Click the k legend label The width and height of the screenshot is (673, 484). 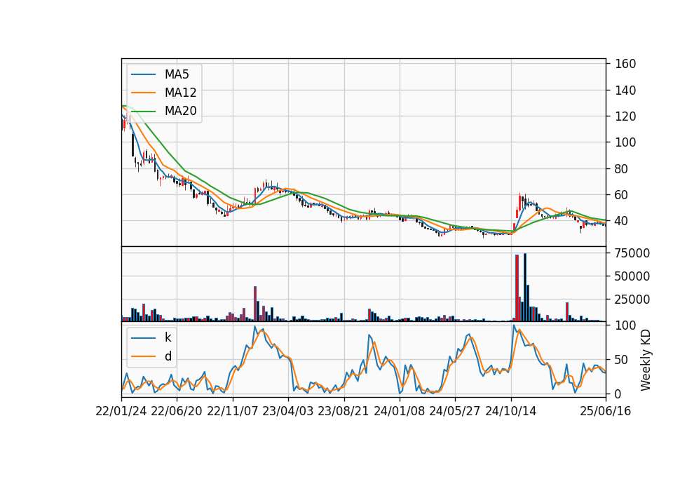click(168, 337)
